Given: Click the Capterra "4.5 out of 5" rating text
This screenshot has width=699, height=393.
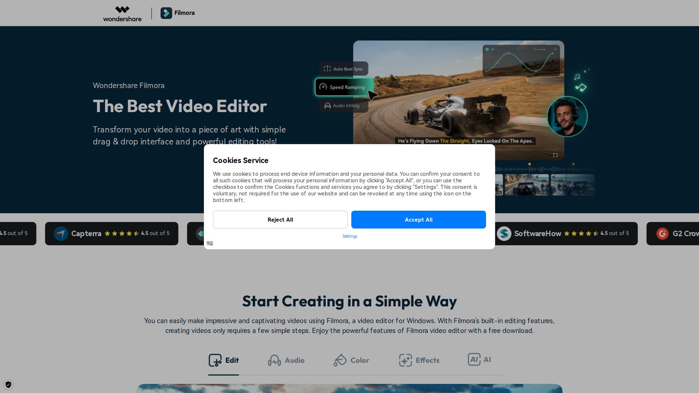Looking at the screenshot, I should pyautogui.click(x=155, y=233).
